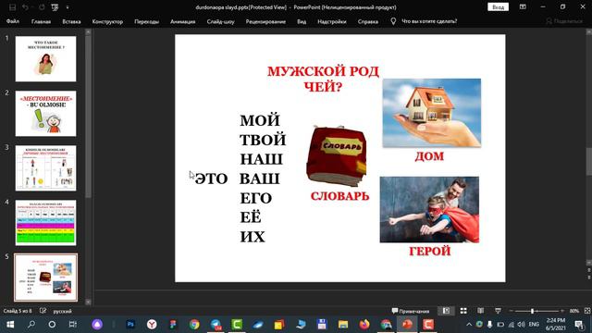Open the Анимация tab

(183, 21)
